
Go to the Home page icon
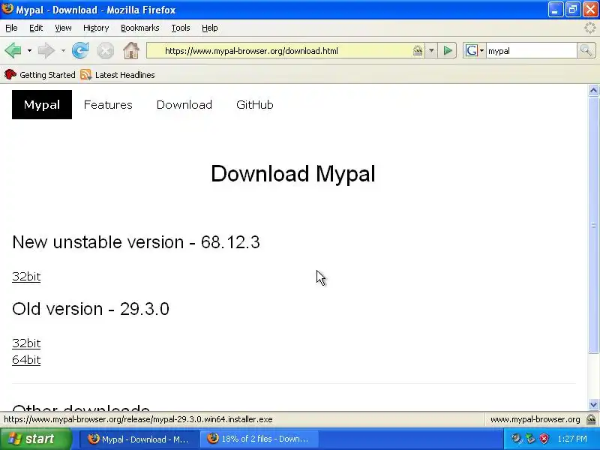coord(130,50)
